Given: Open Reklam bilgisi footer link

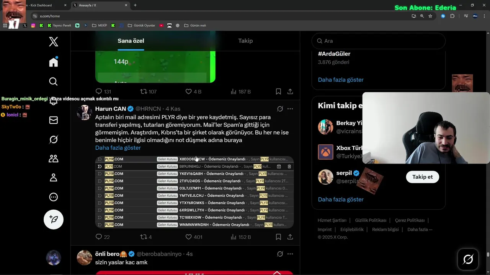Looking at the screenshot, I should [385, 230].
